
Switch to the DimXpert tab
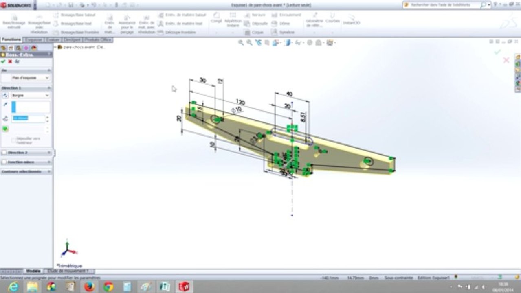72,40
